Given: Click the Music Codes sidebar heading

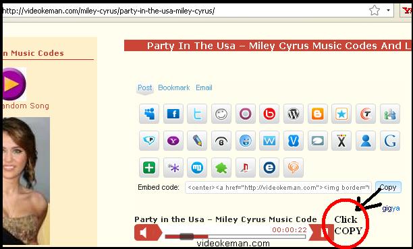Looking at the screenshot, I should (x=34, y=53).
